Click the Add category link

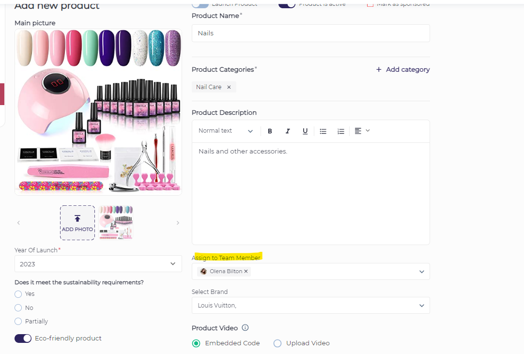[x=403, y=70]
